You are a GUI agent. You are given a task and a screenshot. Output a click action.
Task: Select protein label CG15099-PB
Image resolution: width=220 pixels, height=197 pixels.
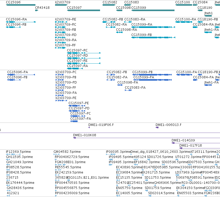point(142,72)
